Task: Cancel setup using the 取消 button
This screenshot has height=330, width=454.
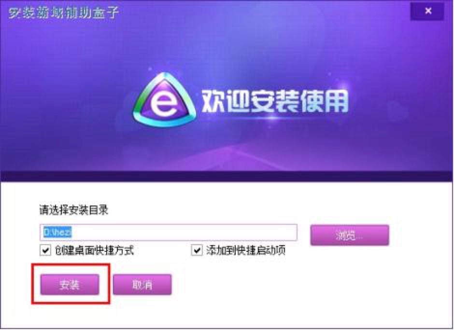Action: click(142, 285)
